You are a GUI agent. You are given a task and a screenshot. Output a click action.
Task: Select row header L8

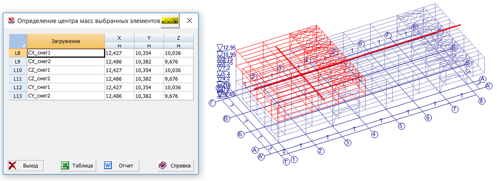pyautogui.click(x=18, y=53)
